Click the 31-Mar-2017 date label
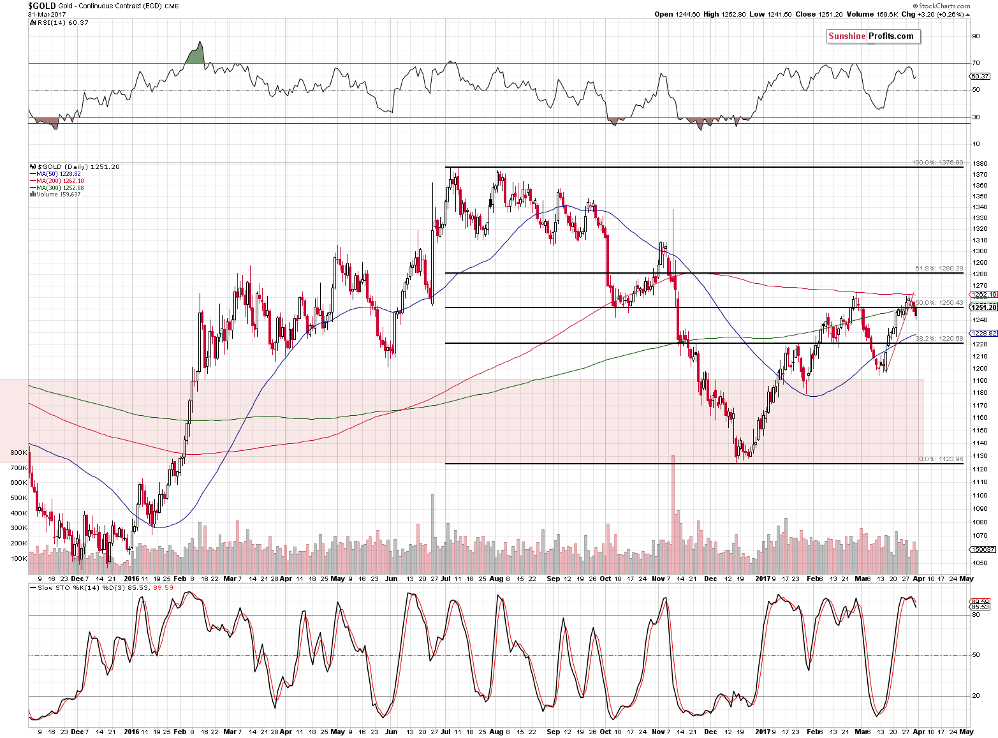 (x=47, y=14)
